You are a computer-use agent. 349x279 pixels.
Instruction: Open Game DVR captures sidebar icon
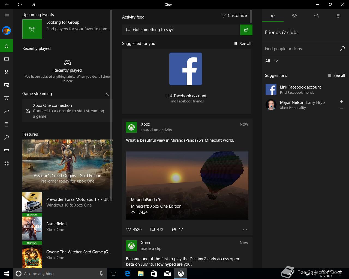click(x=7, y=85)
